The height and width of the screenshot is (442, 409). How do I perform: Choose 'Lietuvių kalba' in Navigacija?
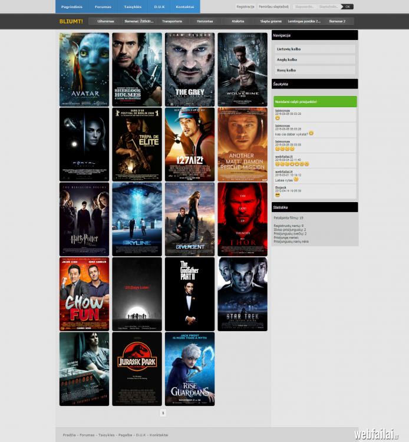coord(315,49)
